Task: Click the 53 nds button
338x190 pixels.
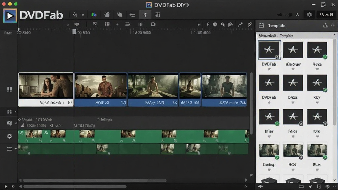Action: pos(326,15)
